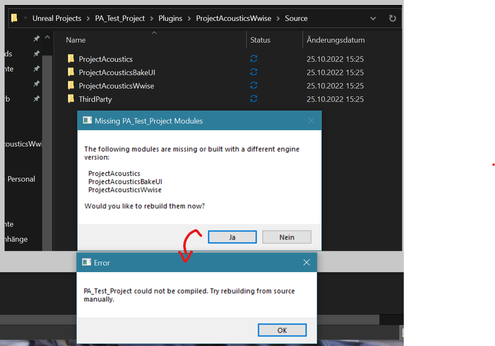Click the window icon of Missing Modules dialog

pos(87,120)
